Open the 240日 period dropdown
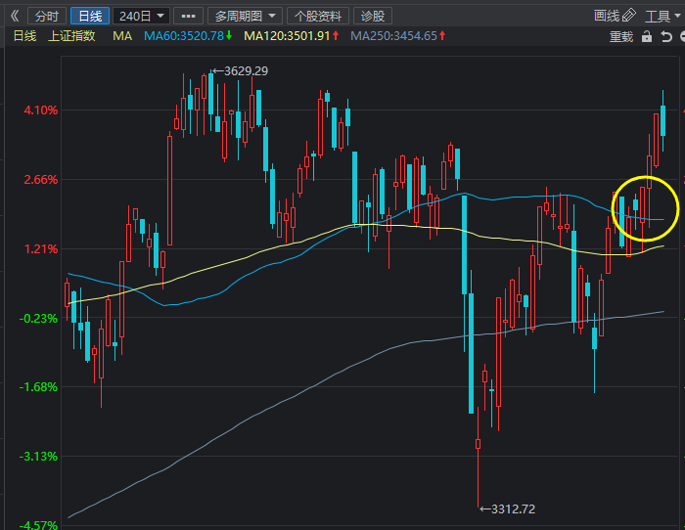685x530 pixels. point(141,17)
